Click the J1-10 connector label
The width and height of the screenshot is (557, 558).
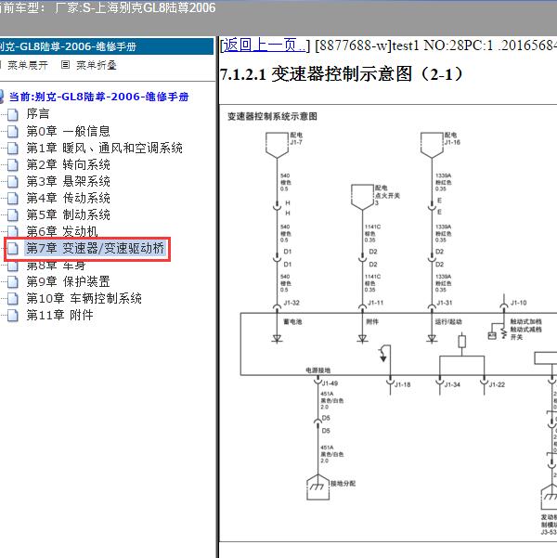[519, 303]
